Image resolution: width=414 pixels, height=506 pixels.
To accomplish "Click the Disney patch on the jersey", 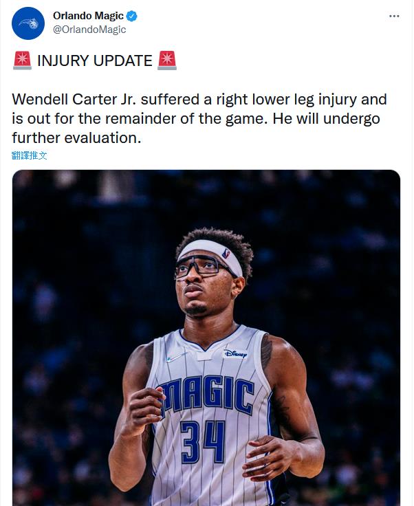I will coord(236,353).
